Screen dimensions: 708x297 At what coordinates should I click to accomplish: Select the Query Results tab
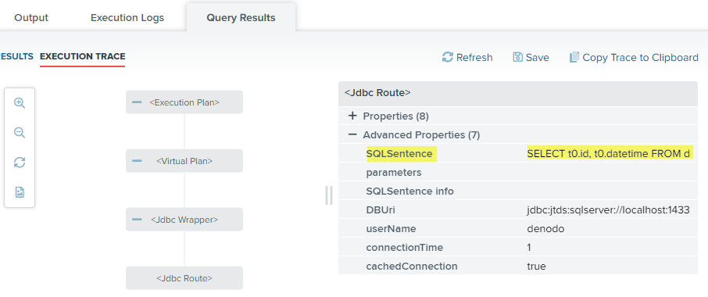pos(241,18)
